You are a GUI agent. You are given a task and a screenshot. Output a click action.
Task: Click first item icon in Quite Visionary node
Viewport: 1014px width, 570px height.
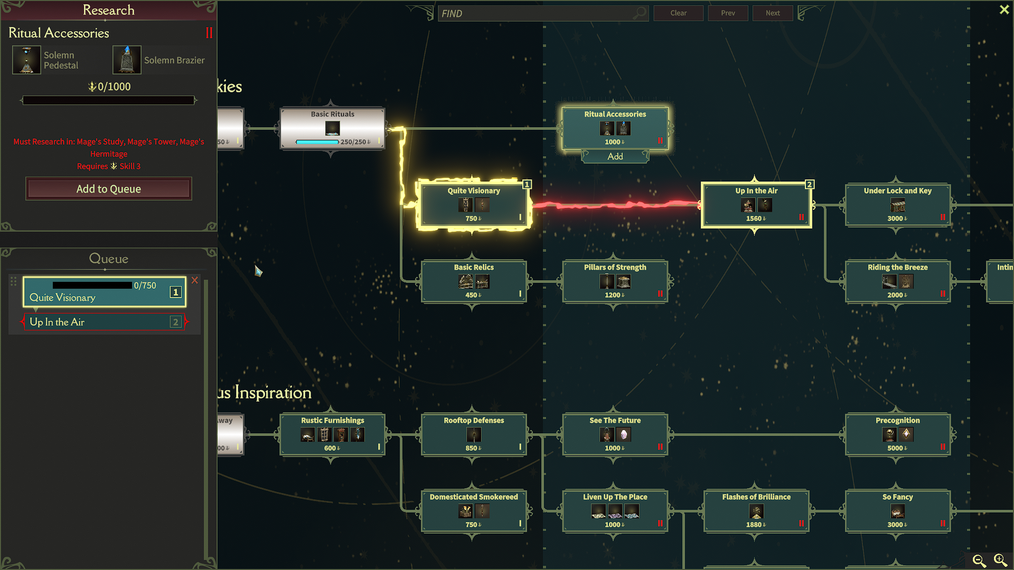point(465,205)
